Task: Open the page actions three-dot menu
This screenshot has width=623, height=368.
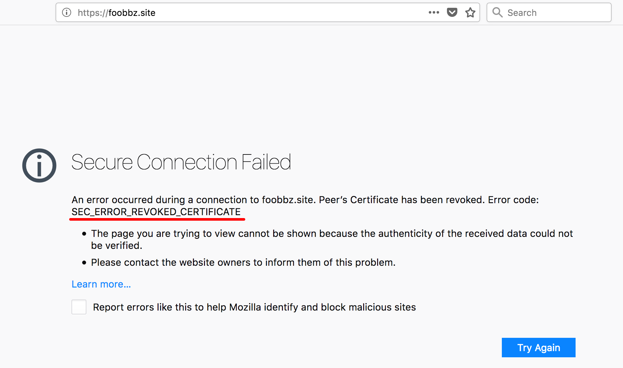Action: point(434,13)
